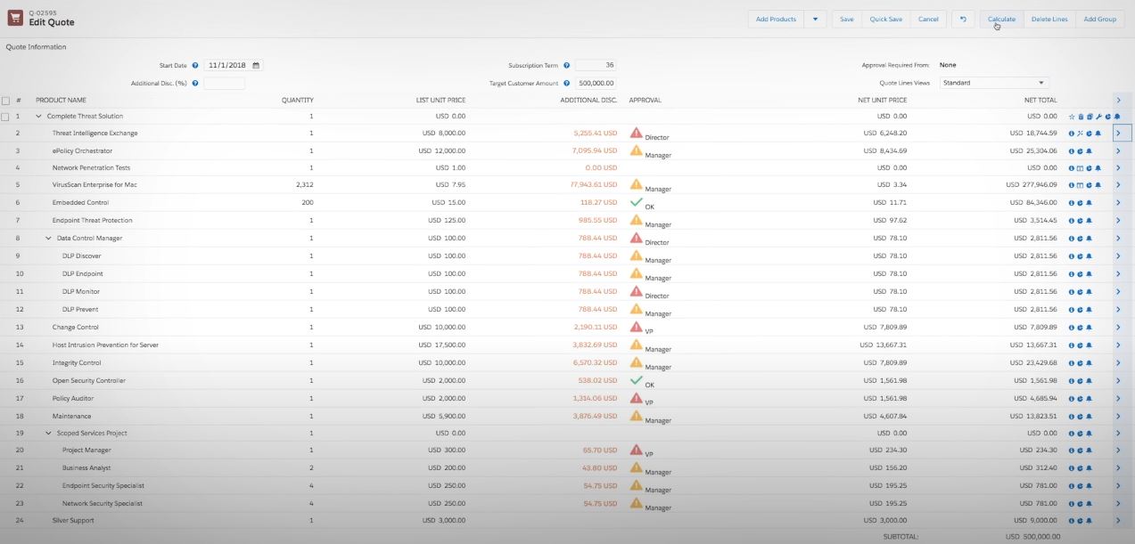Click VP approval warning icon for Policy Auditor
This screenshot has width=1135, height=544.
tap(636, 398)
